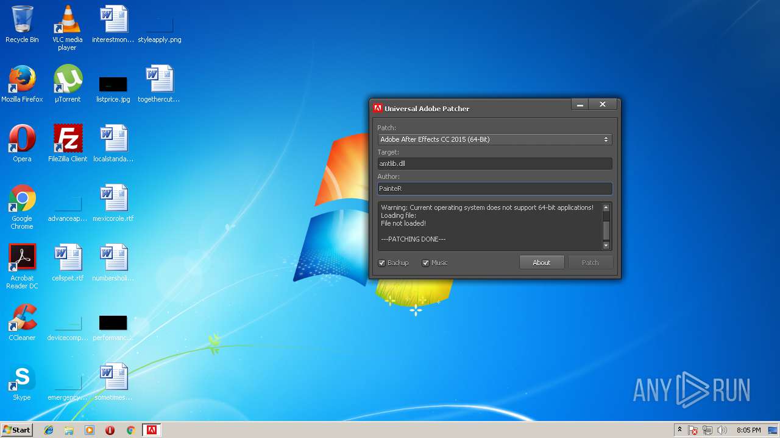Show hidden system tray icons
Image resolution: width=780 pixels, height=438 pixels.
679,430
